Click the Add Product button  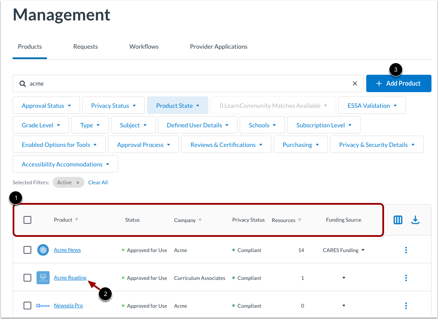[x=398, y=83]
